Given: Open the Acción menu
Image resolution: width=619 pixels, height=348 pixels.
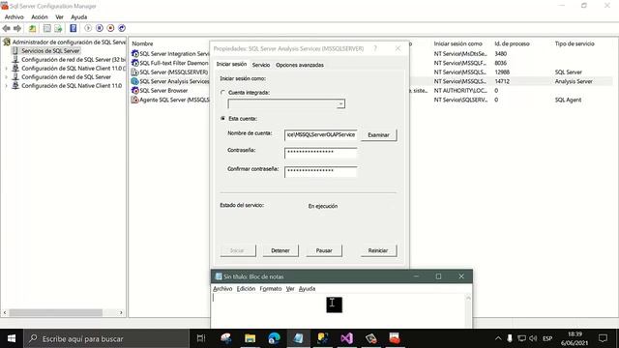Looking at the screenshot, I should [40, 17].
